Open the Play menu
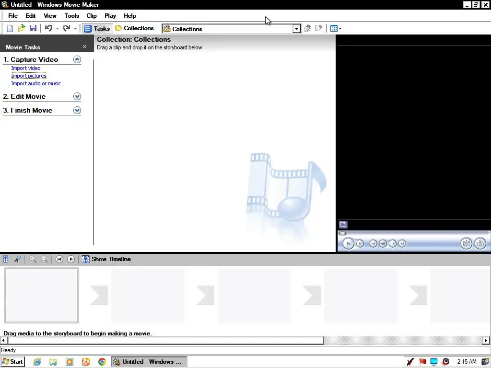Screen dimensions: 491x368 tap(110, 16)
